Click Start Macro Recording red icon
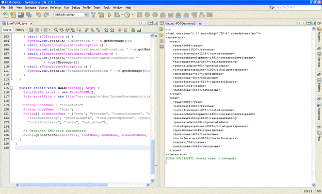This screenshot has height=194, width=322. (x=120, y=30)
